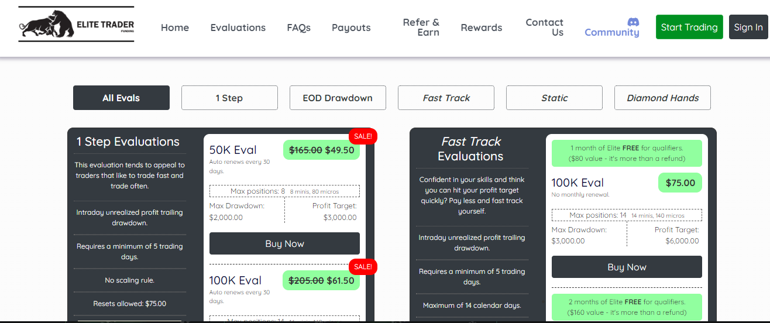Click the Elite Trader Funding bull logo
The image size is (770, 323).
pos(76,25)
